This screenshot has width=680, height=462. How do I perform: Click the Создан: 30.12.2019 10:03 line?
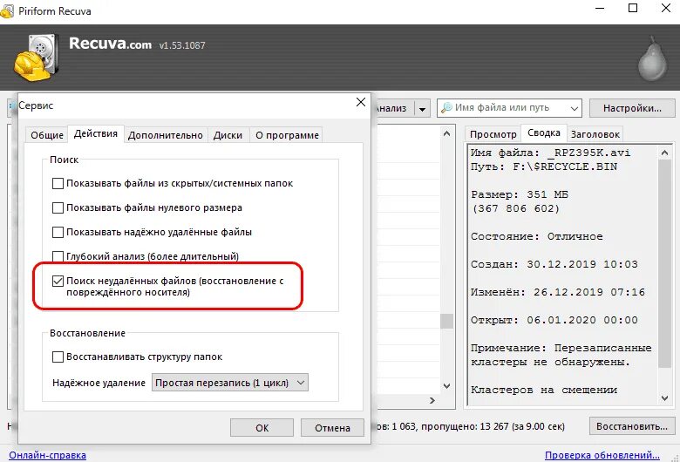(x=554, y=264)
